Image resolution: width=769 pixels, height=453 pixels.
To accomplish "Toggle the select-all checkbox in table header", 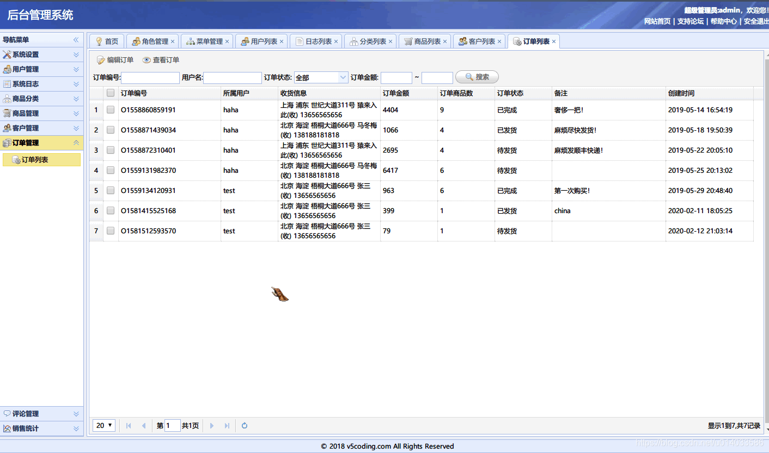I will point(111,93).
